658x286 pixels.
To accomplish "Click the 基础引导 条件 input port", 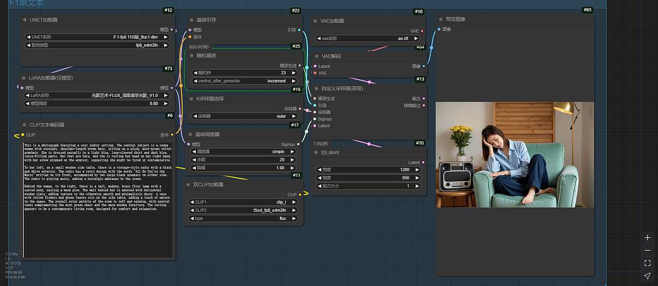I will pyautogui.click(x=190, y=37).
